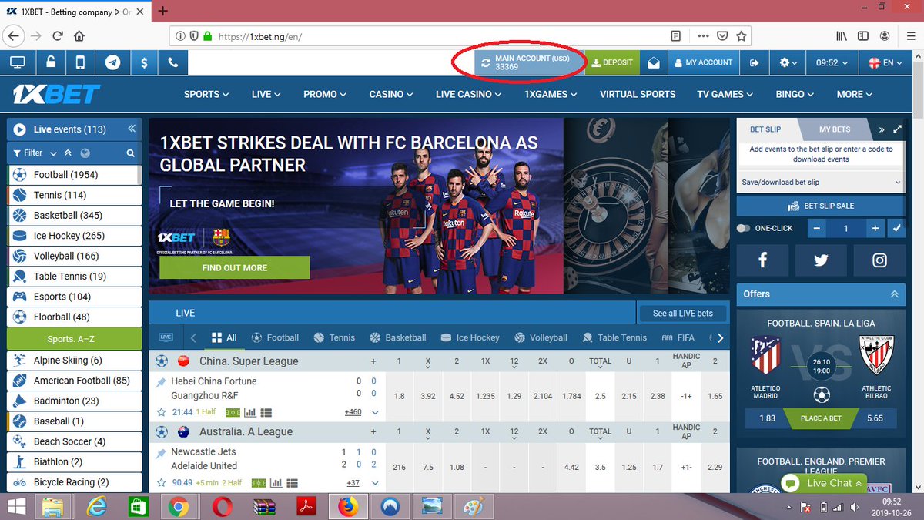Image resolution: width=924 pixels, height=520 pixels.
Task: Open the MORE dropdown in navigation
Action: [855, 94]
